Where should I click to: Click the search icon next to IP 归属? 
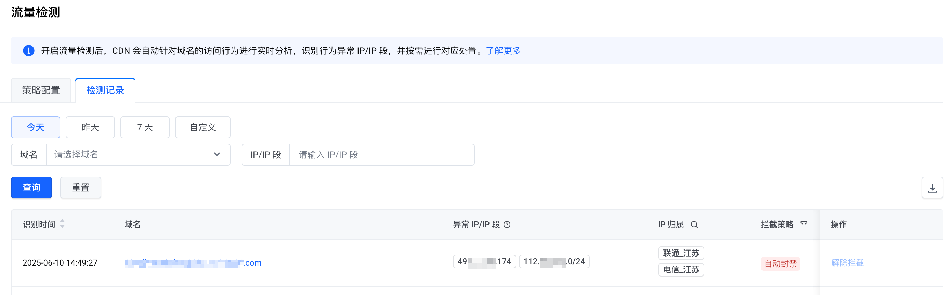(694, 225)
